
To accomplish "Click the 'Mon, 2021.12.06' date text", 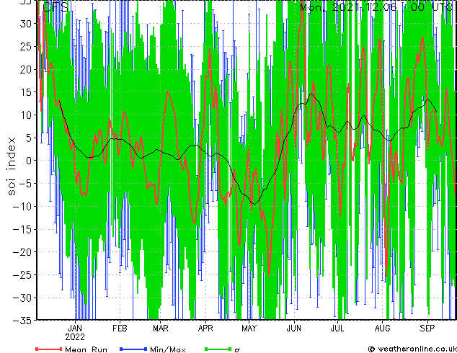I will pos(349,6).
